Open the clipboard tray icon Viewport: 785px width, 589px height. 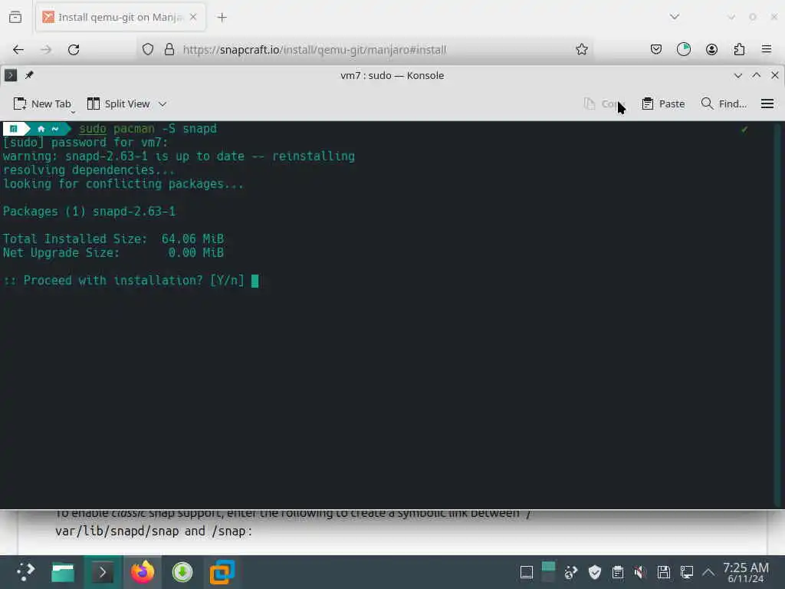tap(618, 572)
